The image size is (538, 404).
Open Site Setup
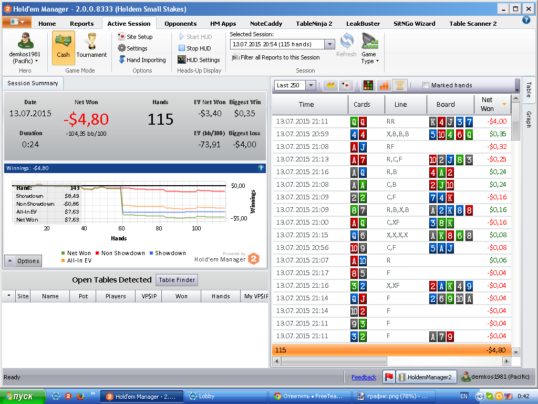click(x=135, y=37)
